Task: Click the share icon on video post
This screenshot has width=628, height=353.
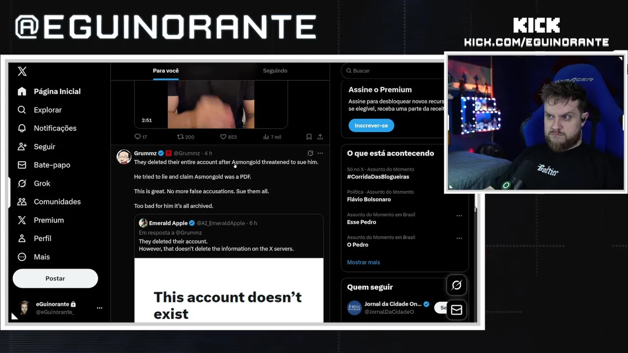Action: click(320, 137)
